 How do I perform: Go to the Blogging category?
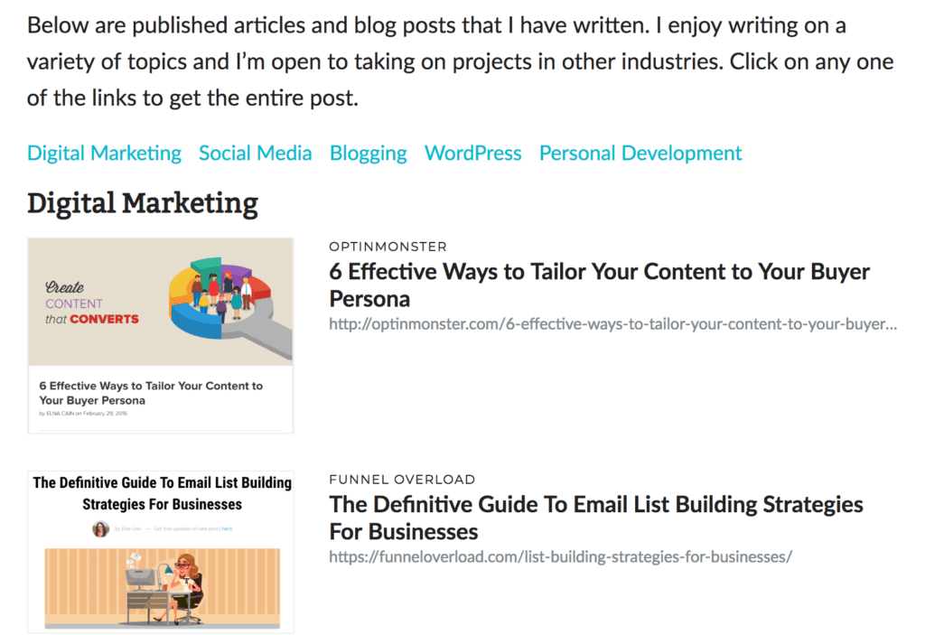[x=368, y=154]
